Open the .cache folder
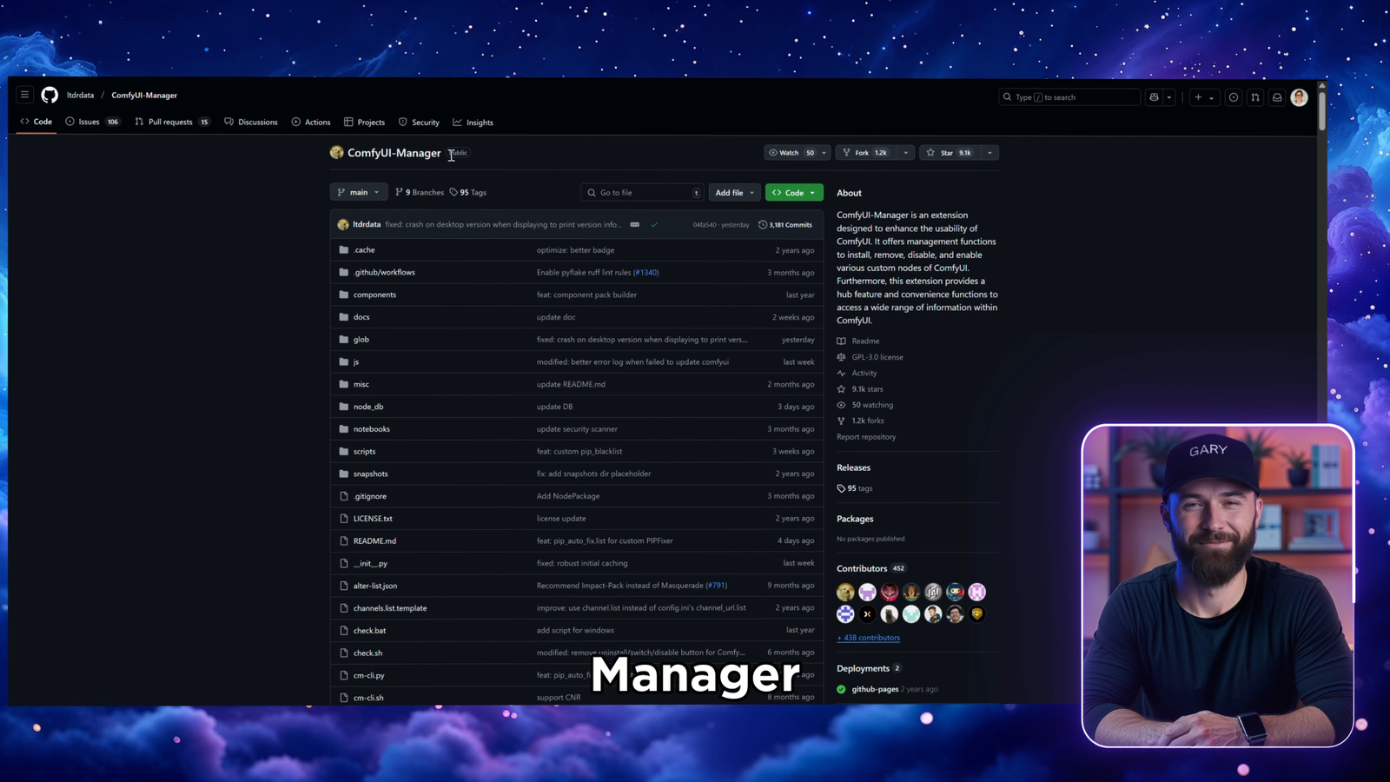The image size is (1390, 782). point(364,250)
